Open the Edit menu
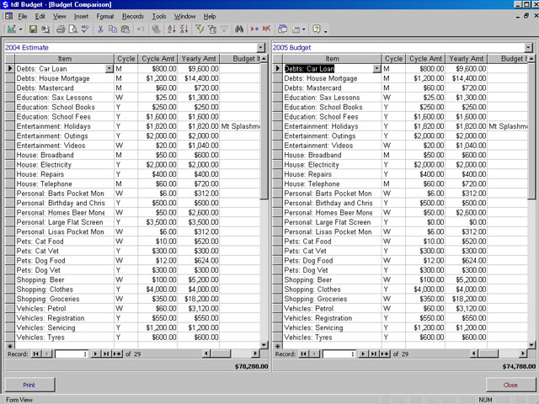This screenshot has height=404, width=539. (x=40, y=16)
